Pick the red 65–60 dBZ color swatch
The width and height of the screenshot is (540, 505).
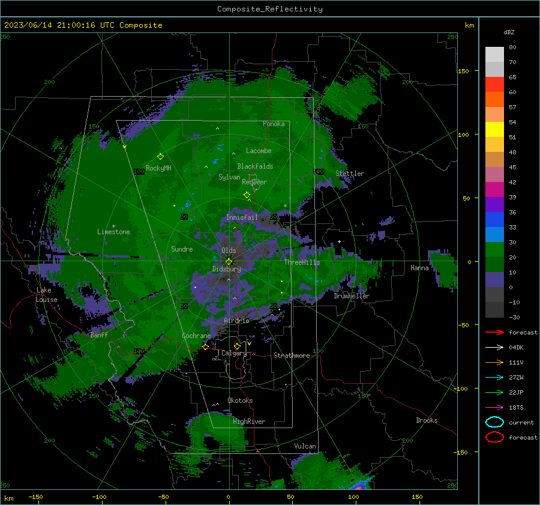click(494, 85)
